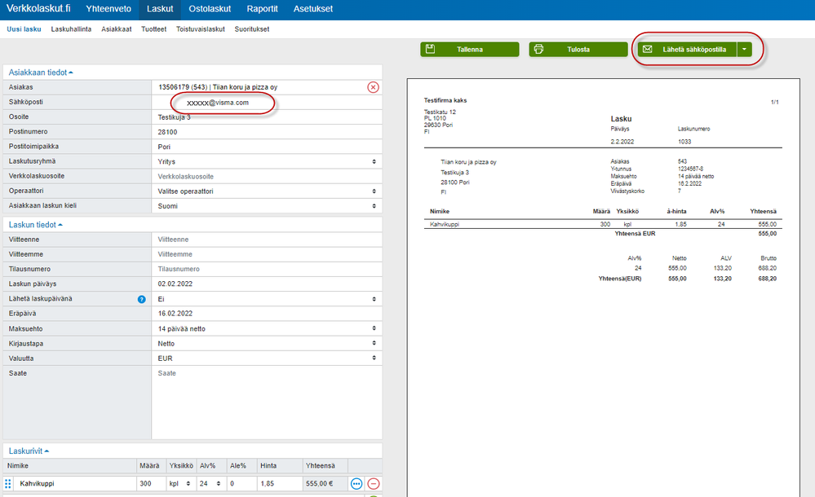Open the Ostolaskut main menu
This screenshot has height=497, width=815.
tap(210, 9)
